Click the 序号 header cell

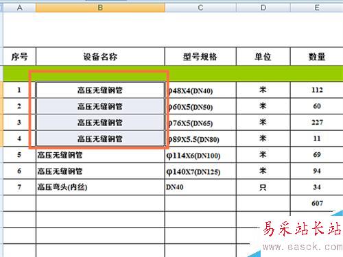click(19, 56)
